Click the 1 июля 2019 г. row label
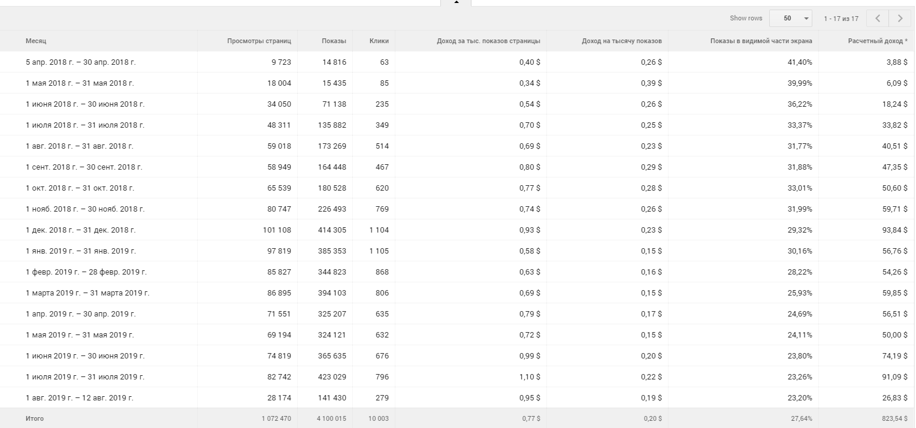The height and width of the screenshot is (428, 916). click(84, 377)
